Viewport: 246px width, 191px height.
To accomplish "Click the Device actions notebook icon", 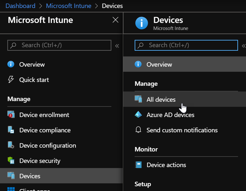I will tap(138, 165).
